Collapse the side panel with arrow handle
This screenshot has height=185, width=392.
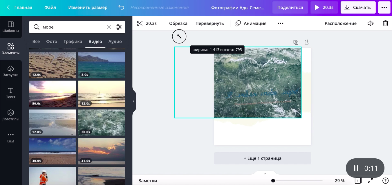(133, 101)
